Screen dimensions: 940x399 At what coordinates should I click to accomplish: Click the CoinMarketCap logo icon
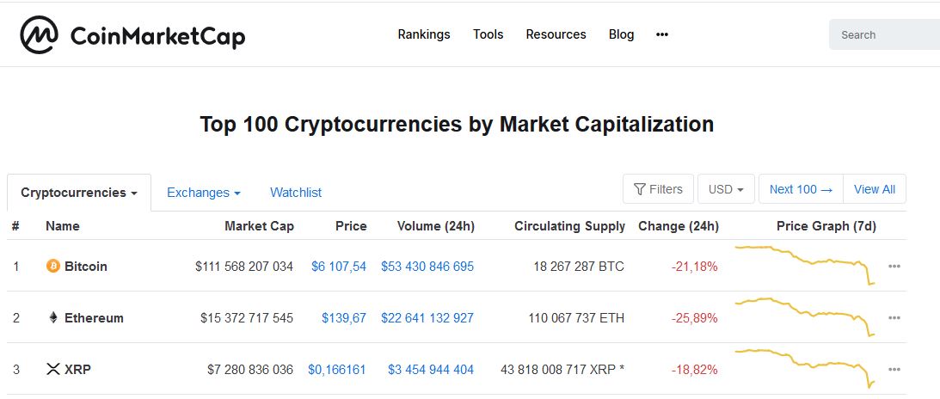point(40,35)
